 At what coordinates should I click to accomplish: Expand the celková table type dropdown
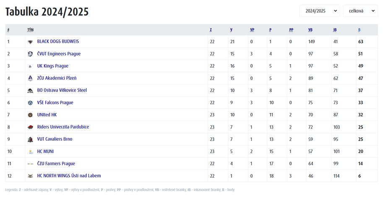tap(360, 11)
